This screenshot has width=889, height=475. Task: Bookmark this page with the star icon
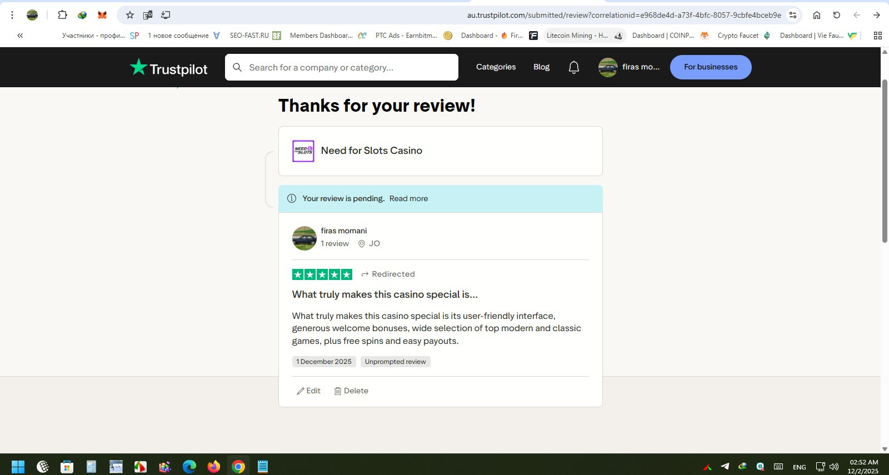130,15
